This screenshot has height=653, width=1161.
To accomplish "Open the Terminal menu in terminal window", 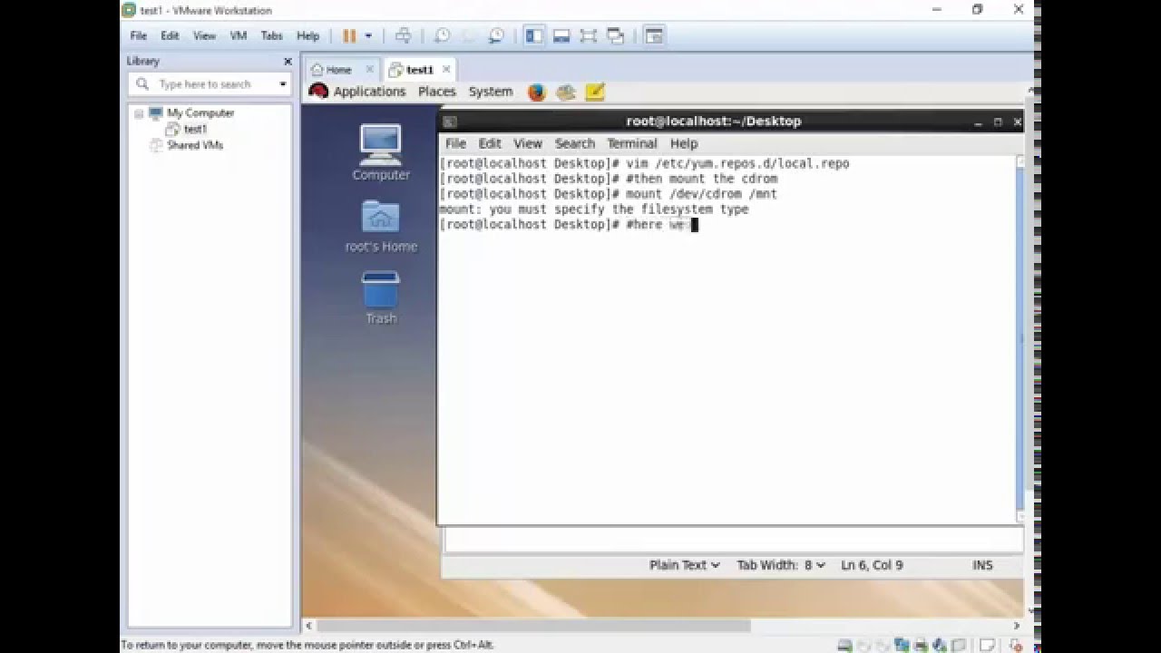I will (632, 143).
